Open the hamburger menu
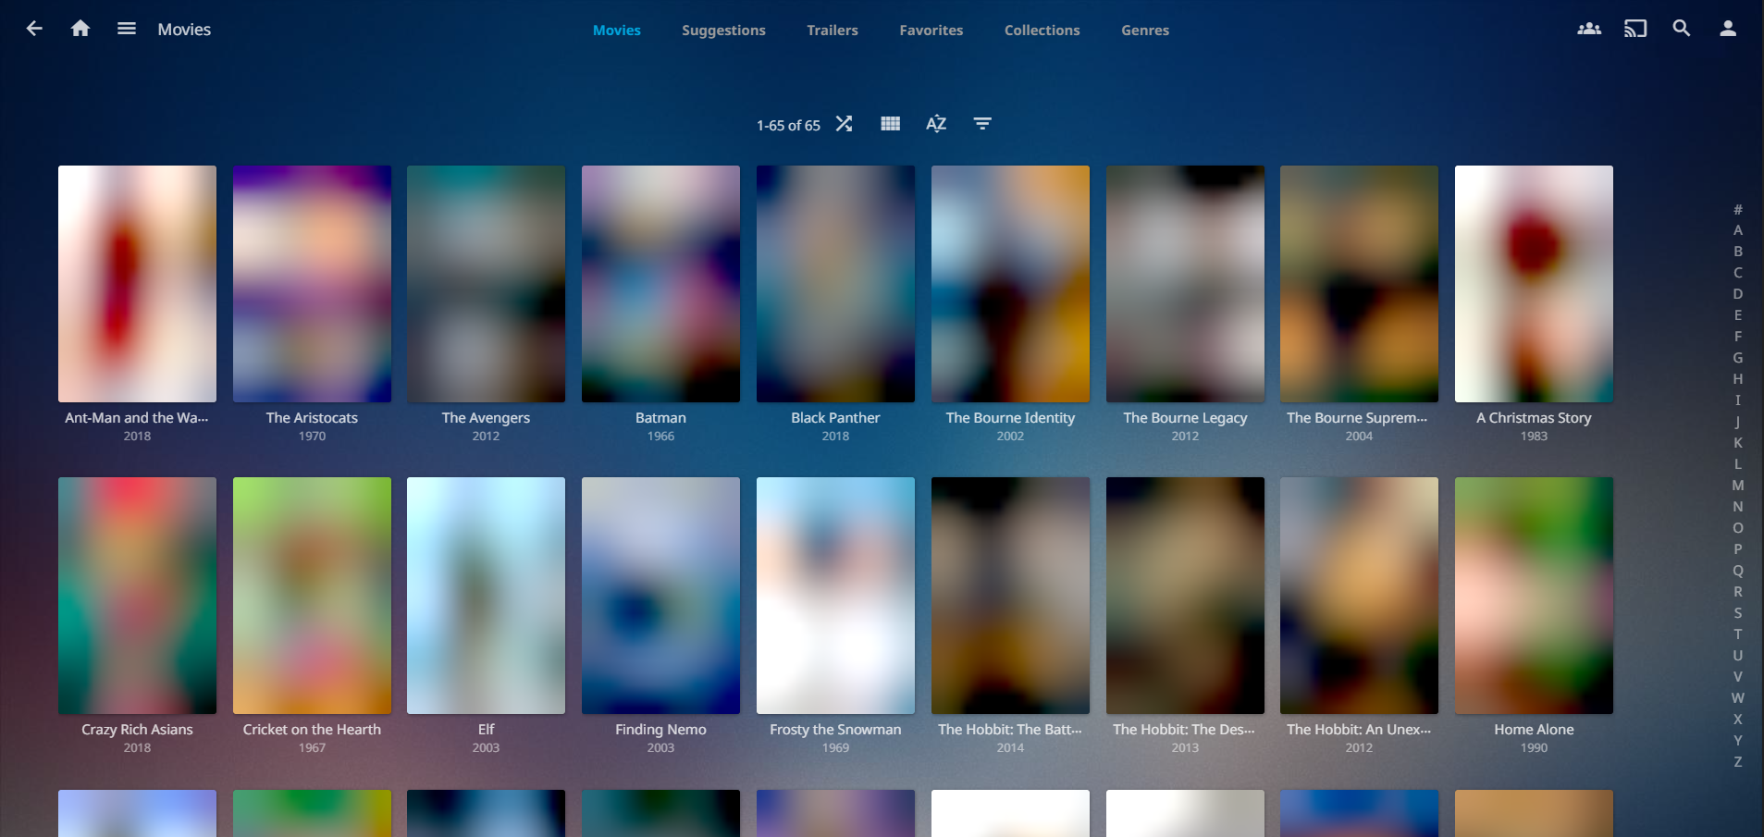The width and height of the screenshot is (1764, 837). (127, 29)
